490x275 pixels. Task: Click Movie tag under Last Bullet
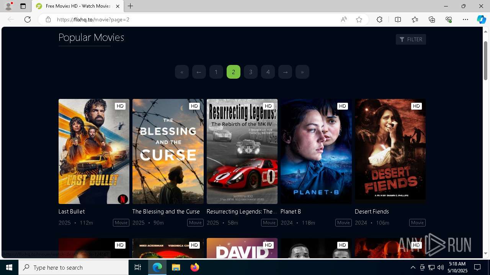(x=121, y=223)
